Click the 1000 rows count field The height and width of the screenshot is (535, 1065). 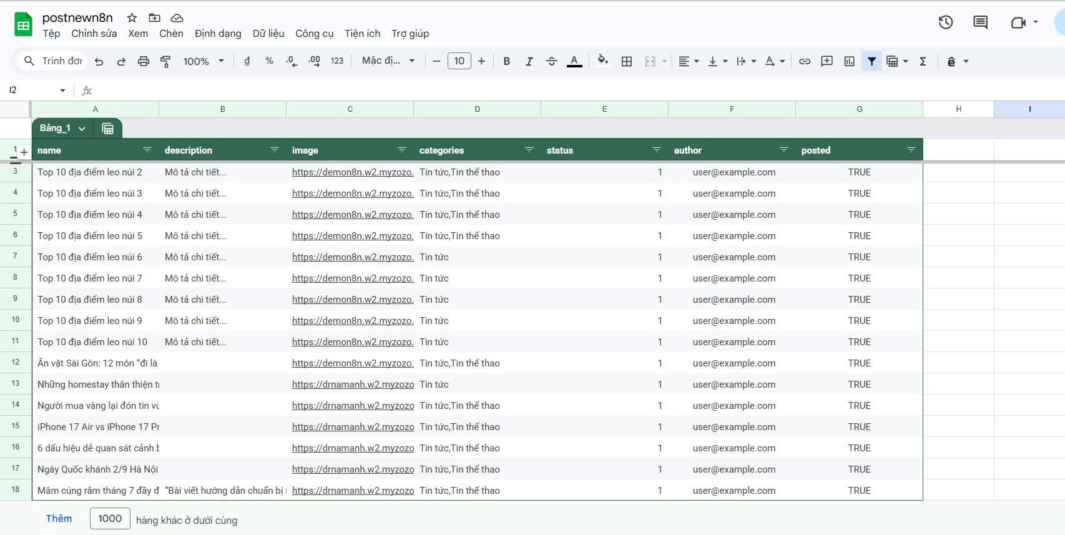coord(110,519)
